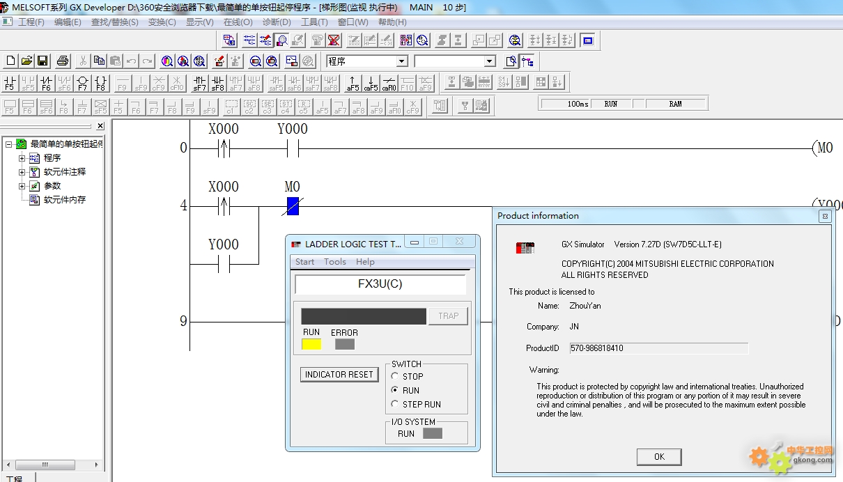Insert output coil F7
The height and width of the screenshot is (482, 843).
point(82,83)
